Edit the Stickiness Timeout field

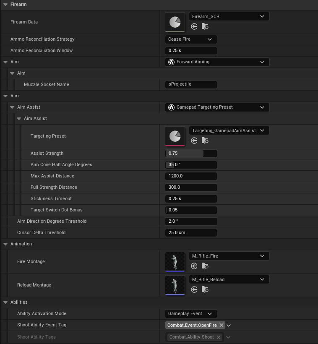point(191,199)
